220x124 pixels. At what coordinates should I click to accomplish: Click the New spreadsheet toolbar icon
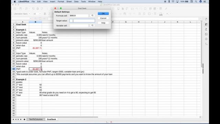tap(15, 9)
